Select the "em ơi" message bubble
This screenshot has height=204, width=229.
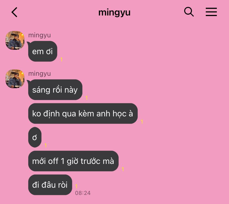coord(43,51)
